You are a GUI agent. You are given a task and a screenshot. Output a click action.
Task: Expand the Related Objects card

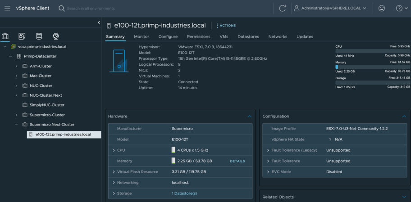pos(404,197)
